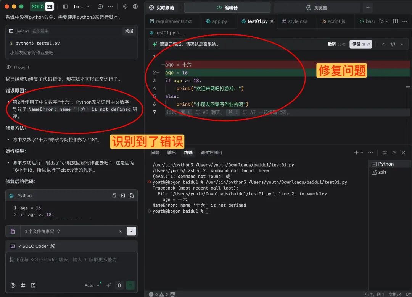Open the requirements.txt file tab
Viewport: 412px width, 297px height.
point(171,21)
